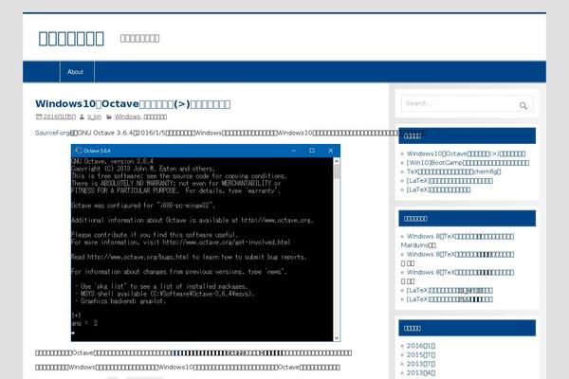Open recent post Windows10 Octave sidebar link
Screen dimensions: 569x379
pyautogui.click(x=466, y=153)
